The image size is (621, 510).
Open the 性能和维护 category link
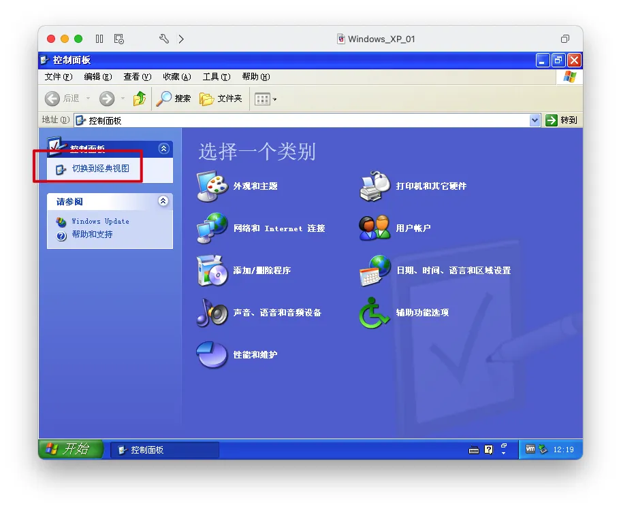tap(255, 355)
